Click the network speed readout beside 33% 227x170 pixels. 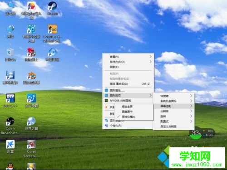tap(209, 133)
